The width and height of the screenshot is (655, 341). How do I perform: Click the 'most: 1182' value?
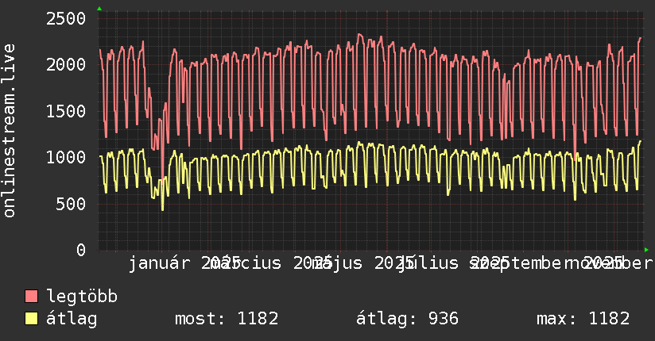click(x=227, y=319)
